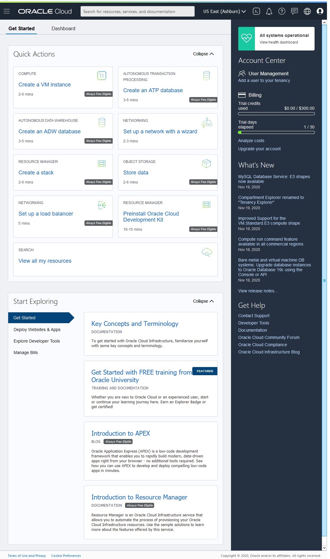Click the cloud search icon on the resources card
The image size is (330, 559).
click(207, 252)
